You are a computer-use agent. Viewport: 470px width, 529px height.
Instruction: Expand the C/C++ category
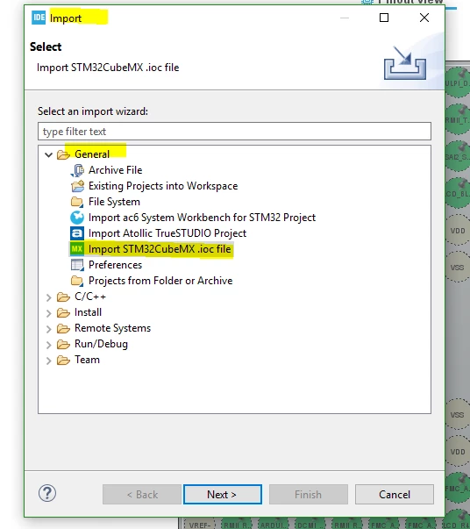coord(49,297)
